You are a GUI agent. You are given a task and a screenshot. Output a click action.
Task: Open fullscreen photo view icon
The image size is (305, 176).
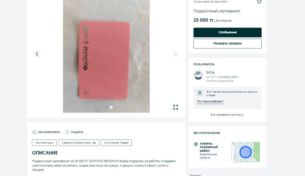(x=176, y=107)
